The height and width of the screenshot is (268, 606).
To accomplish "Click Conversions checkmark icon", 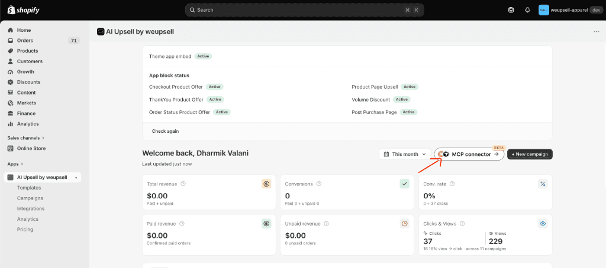I will (x=405, y=184).
